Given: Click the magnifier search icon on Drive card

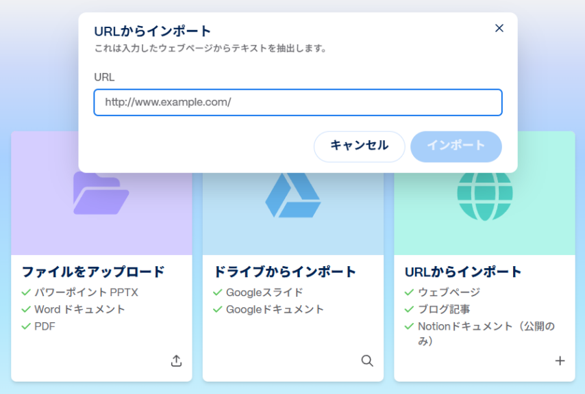Looking at the screenshot, I should coord(367,360).
